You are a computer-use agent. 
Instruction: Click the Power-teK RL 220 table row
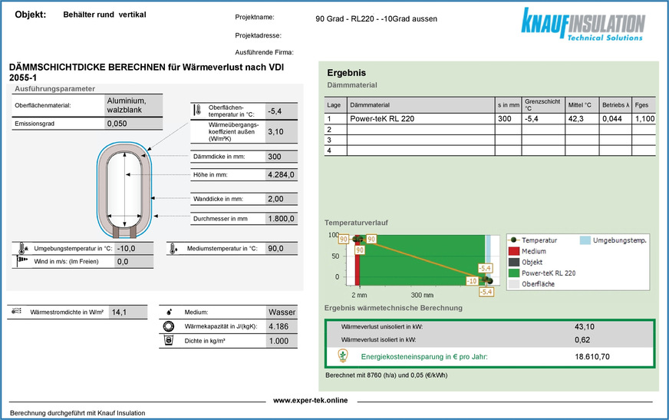tap(491, 119)
